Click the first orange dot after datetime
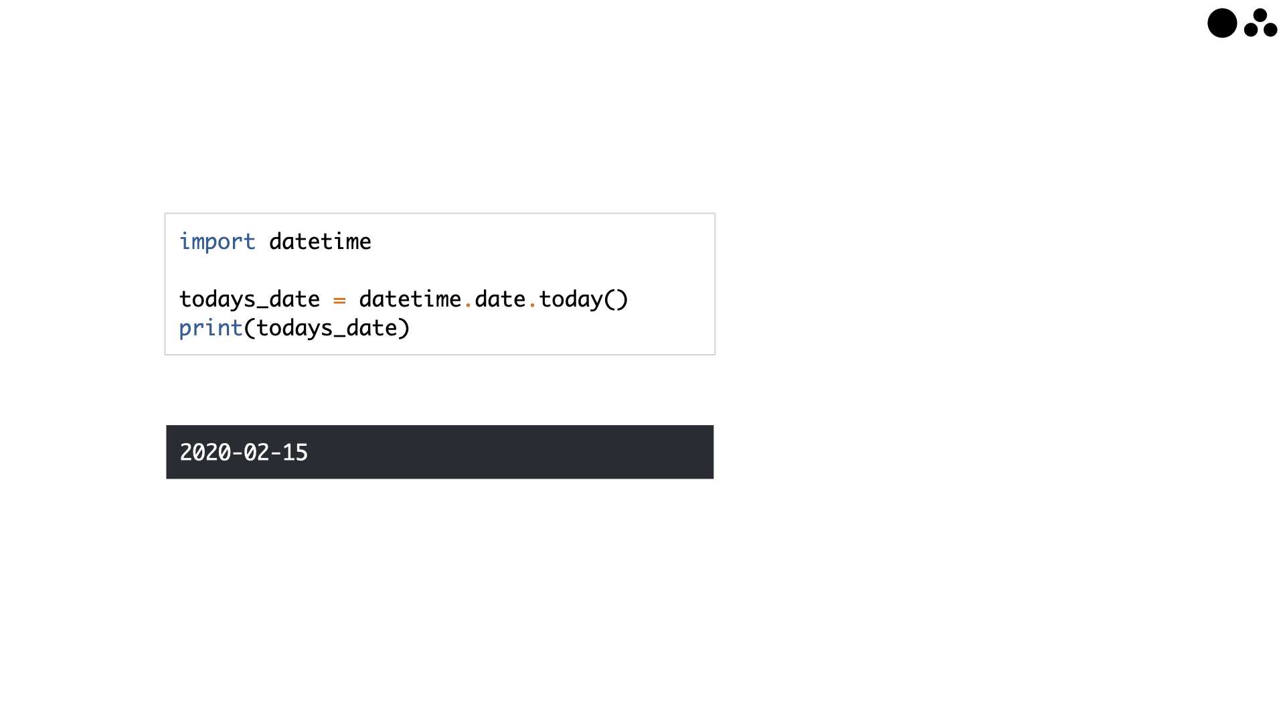 pyautogui.click(x=468, y=305)
